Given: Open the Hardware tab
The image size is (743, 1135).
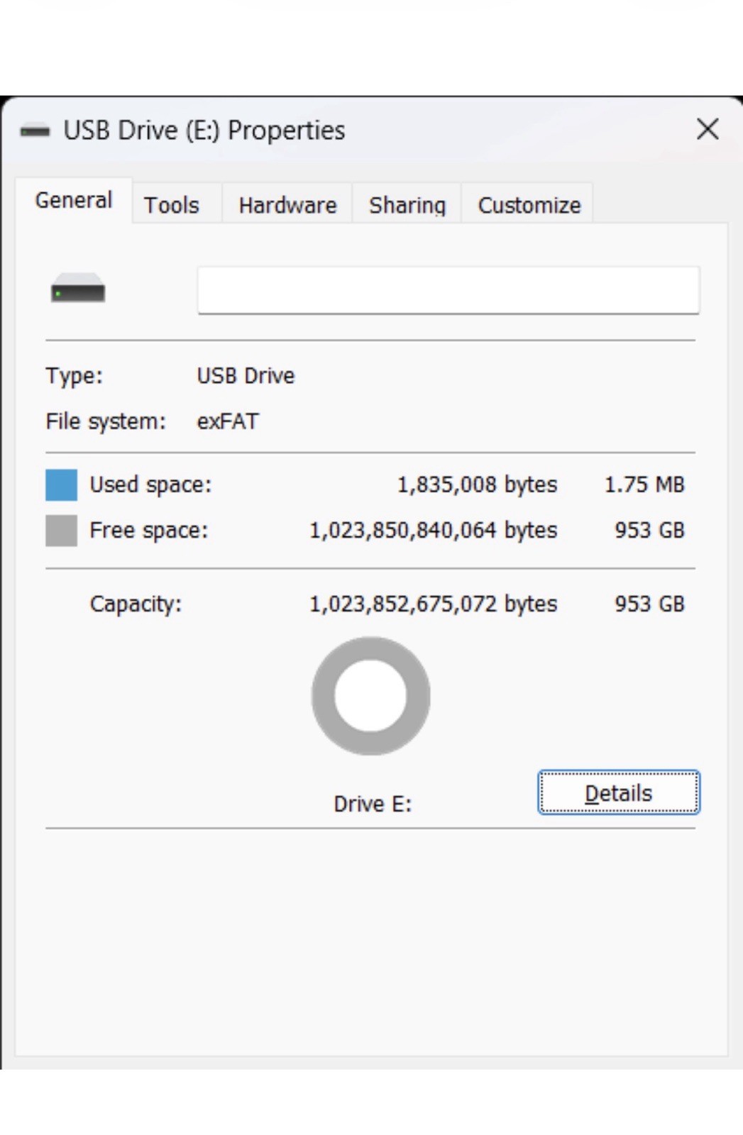Looking at the screenshot, I should click(x=287, y=205).
